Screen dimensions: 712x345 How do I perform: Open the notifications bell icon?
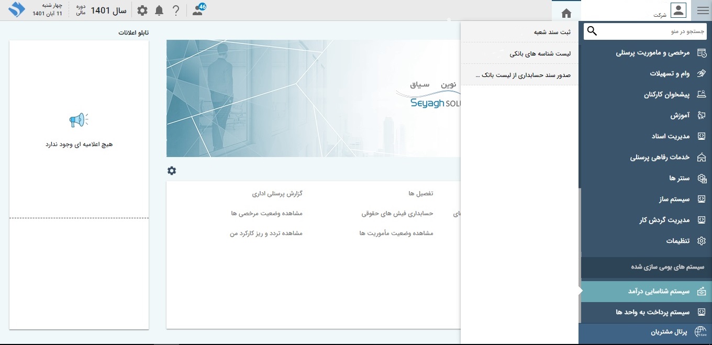click(x=159, y=10)
